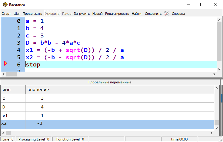Click the имя column header
The image size is (223, 142).
coord(12,90)
